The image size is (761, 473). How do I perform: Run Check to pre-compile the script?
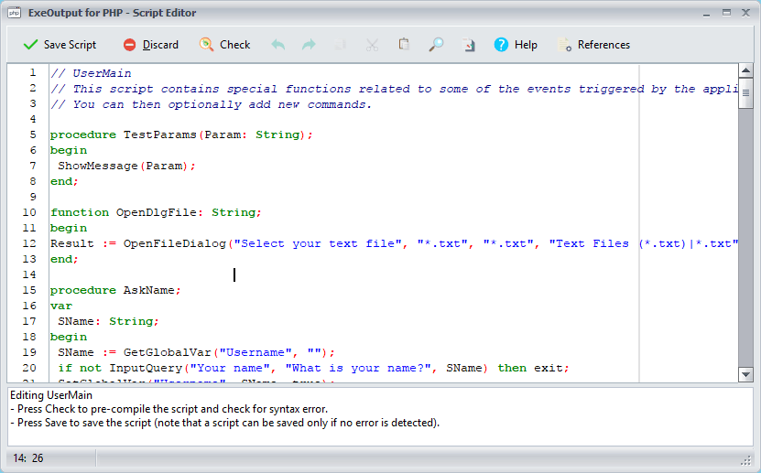point(225,45)
